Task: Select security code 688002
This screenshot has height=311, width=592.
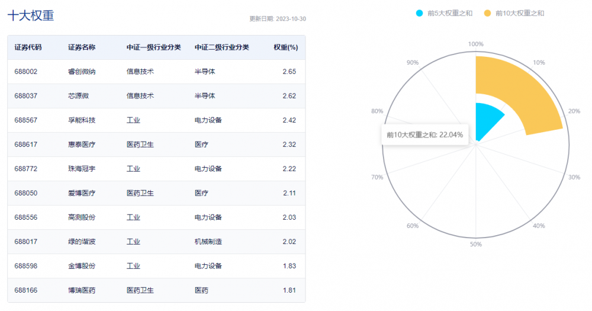Action: [25, 72]
